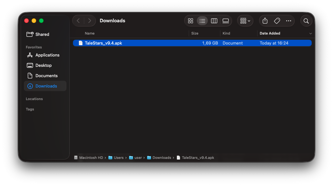Click the tag icon to edit tags
Screen dimensions: 333x186
277,21
